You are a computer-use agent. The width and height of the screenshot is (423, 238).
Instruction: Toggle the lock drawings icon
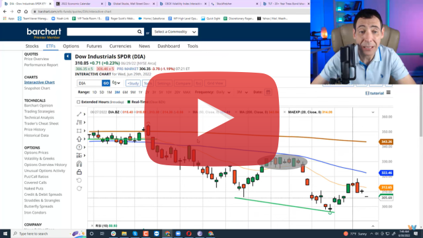(x=79, y=172)
